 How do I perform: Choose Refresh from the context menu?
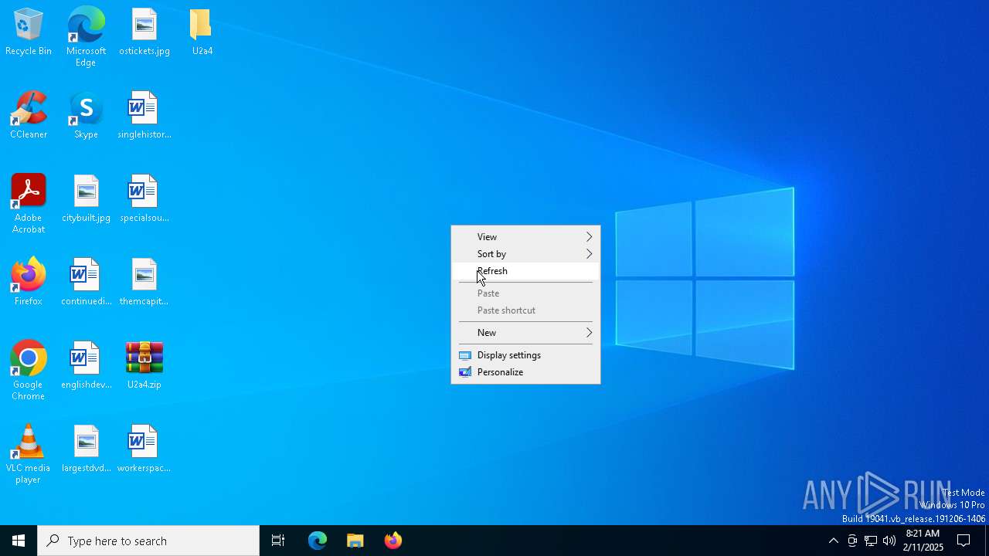pyautogui.click(x=525, y=271)
